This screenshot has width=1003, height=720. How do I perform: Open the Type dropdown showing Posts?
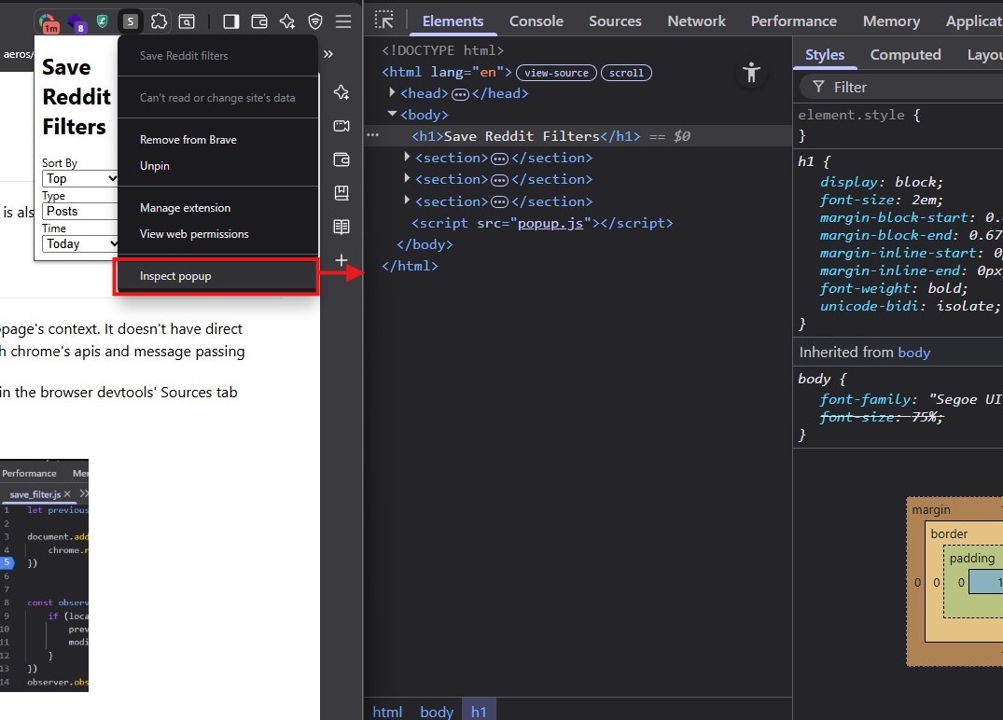click(x=80, y=211)
